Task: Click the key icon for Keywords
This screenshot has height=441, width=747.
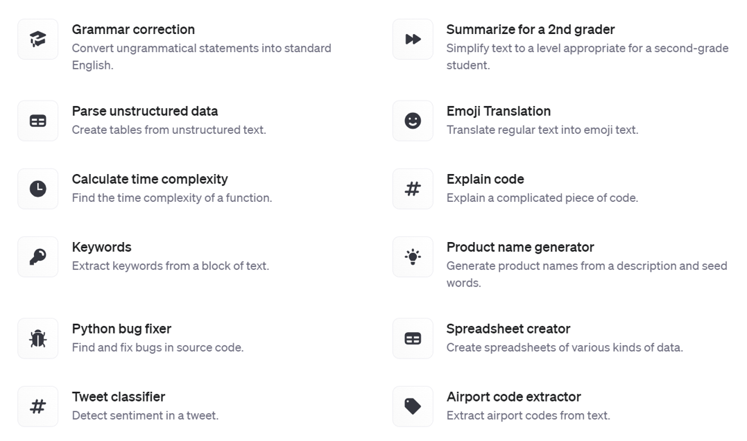Action: (38, 257)
